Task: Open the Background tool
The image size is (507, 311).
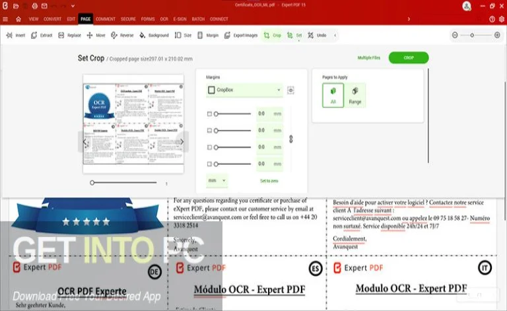Action: pos(154,35)
